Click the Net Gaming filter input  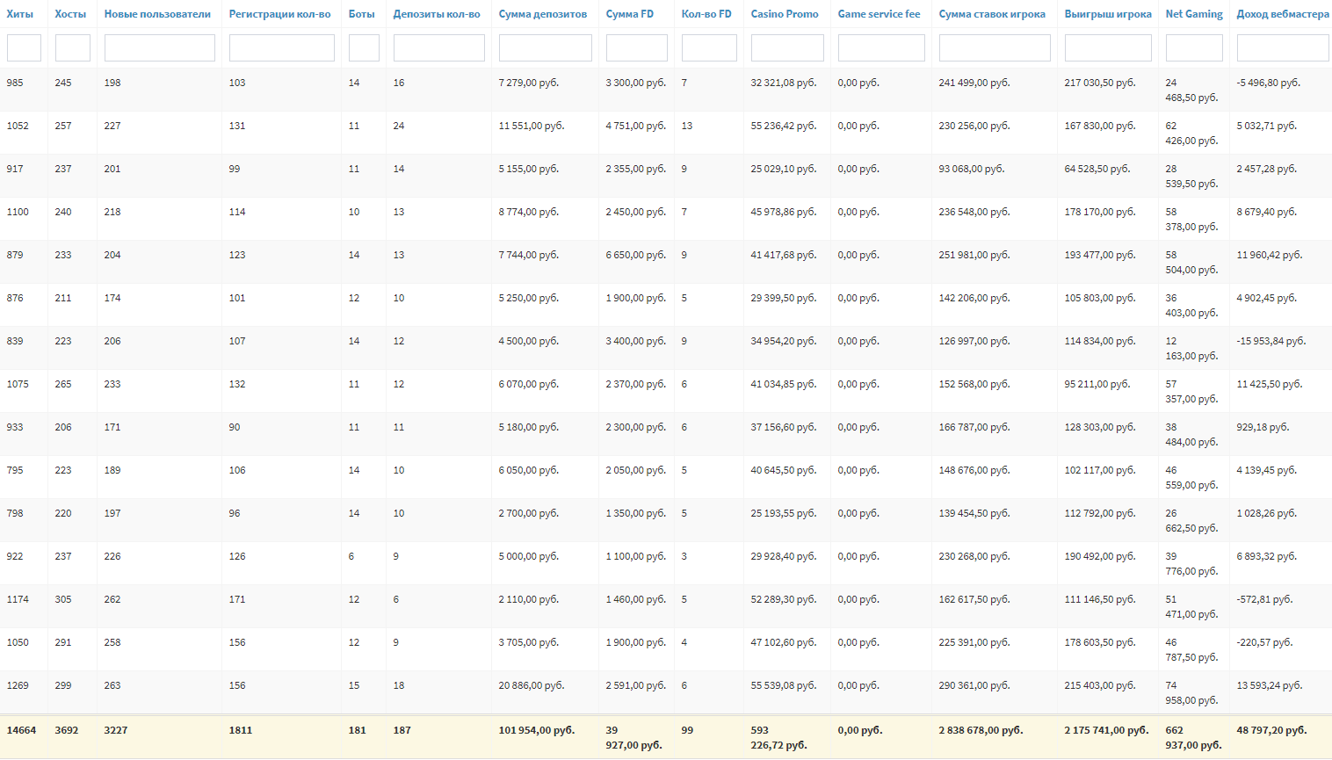1194,47
